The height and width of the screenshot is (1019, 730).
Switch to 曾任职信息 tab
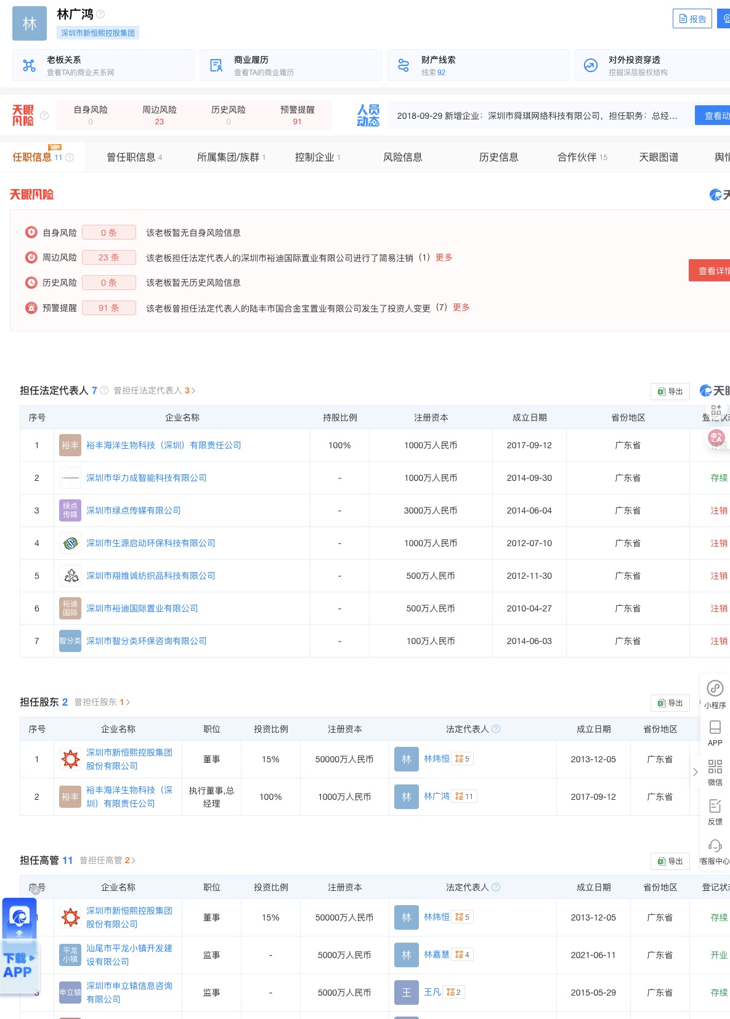point(134,158)
